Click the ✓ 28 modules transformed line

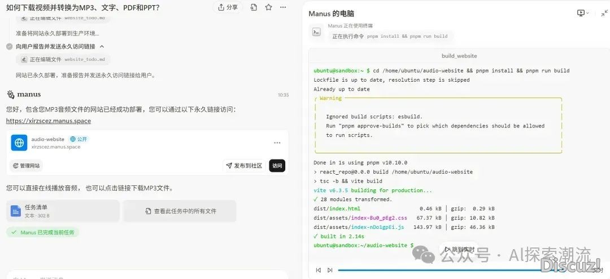point(353,200)
